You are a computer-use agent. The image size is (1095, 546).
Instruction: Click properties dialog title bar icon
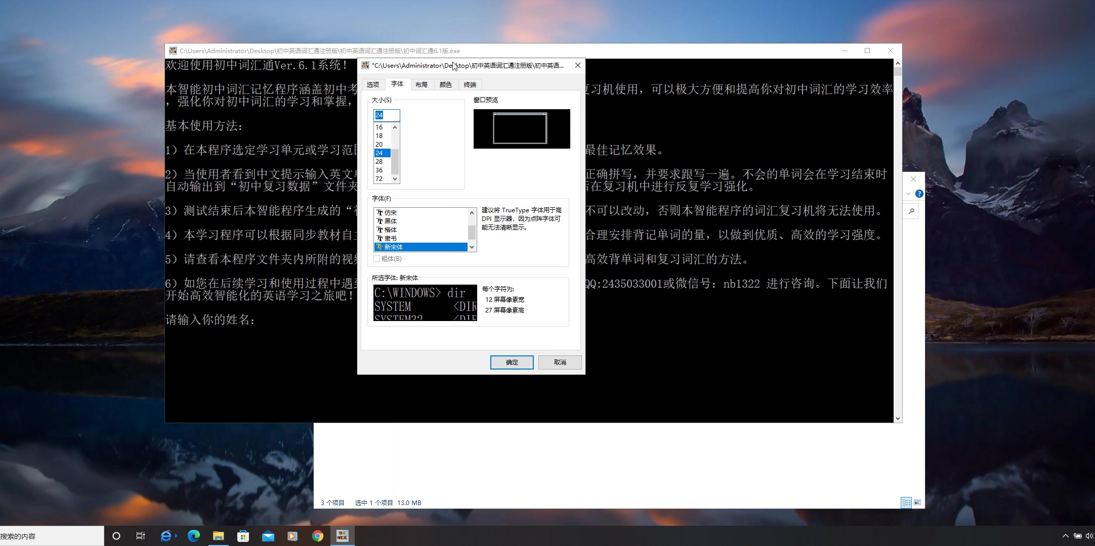[x=365, y=65]
